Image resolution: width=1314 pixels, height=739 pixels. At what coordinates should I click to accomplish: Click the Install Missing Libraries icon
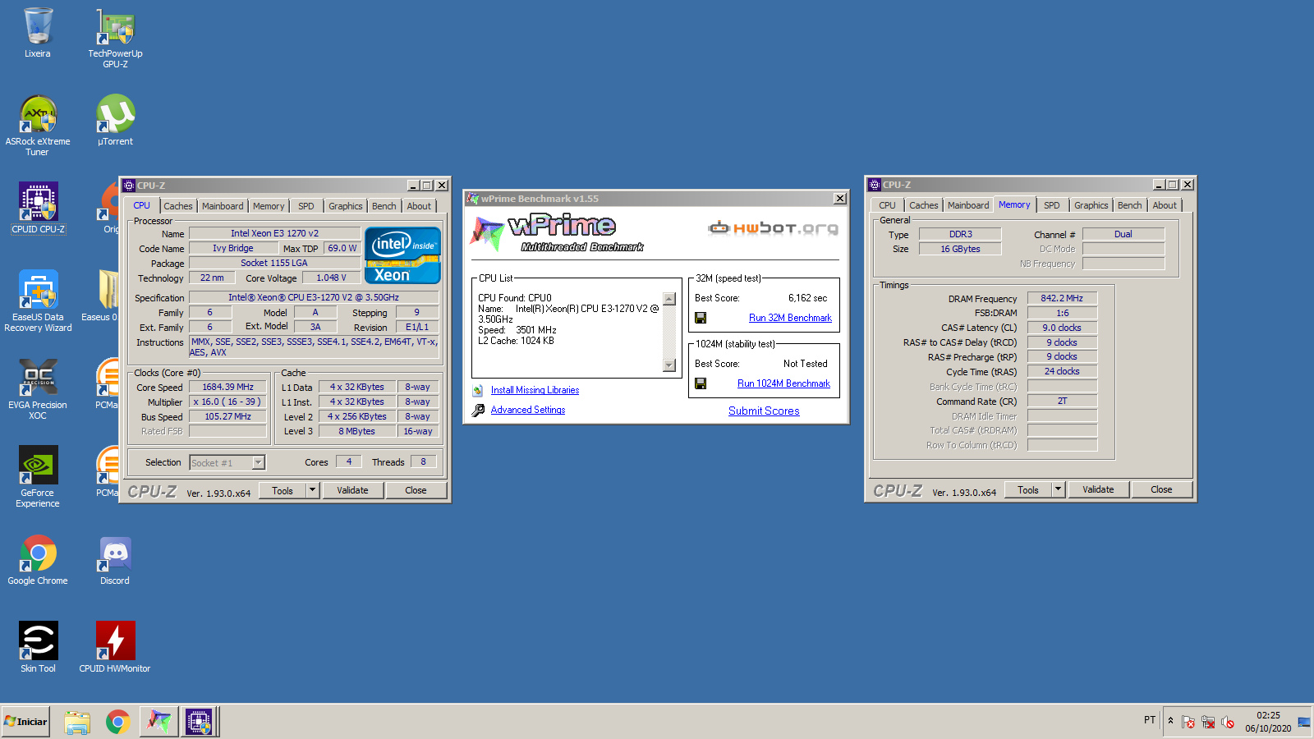point(478,390)
